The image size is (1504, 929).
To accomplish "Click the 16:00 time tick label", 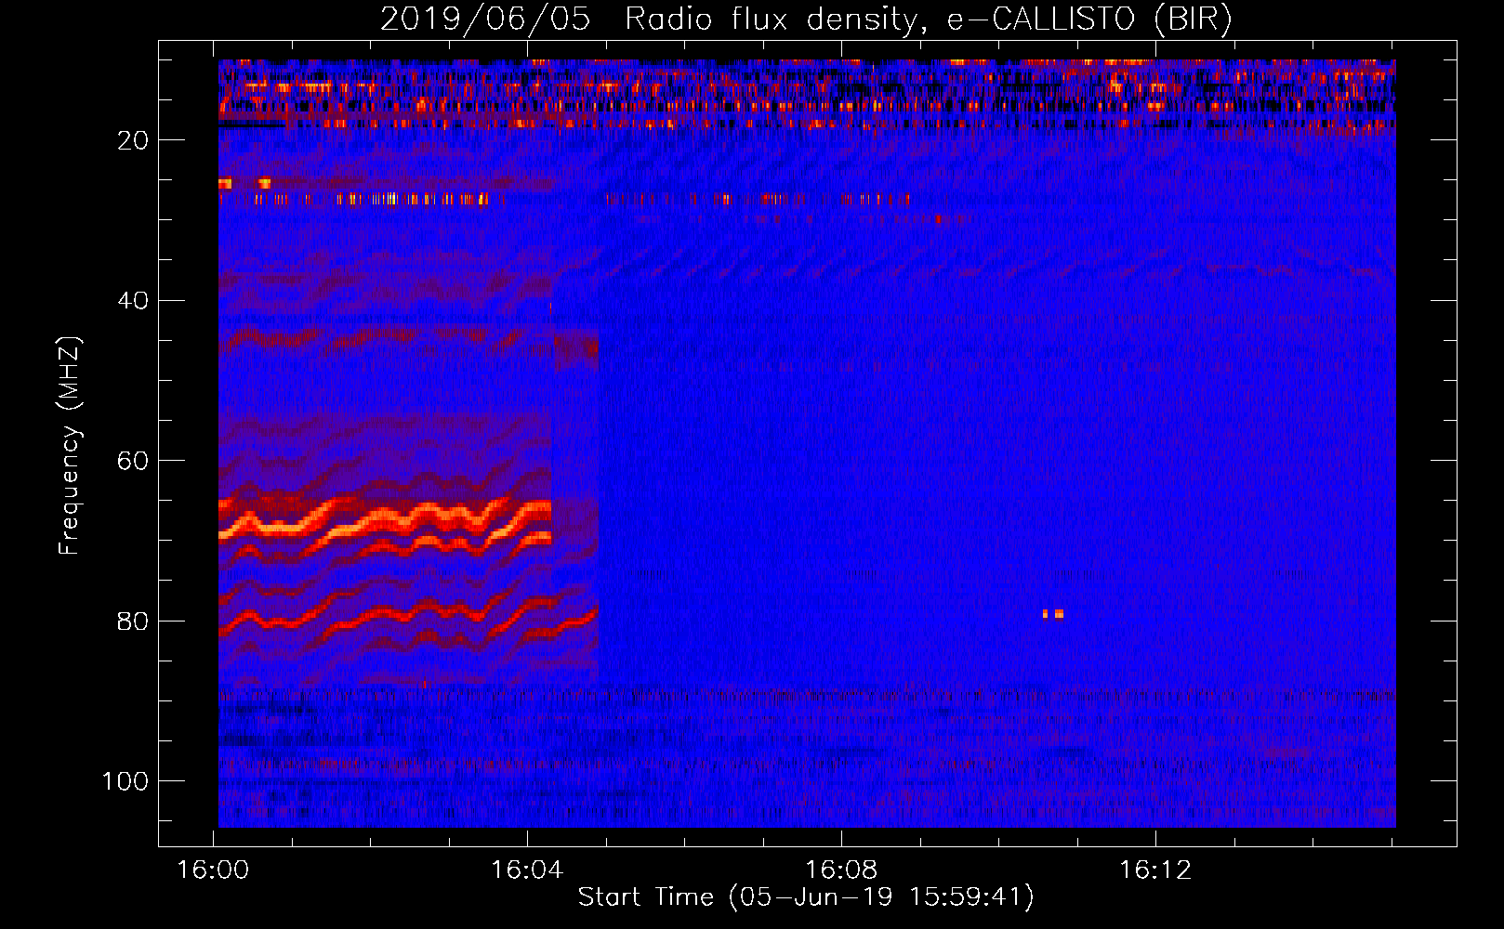I will (x=214, y=870).
